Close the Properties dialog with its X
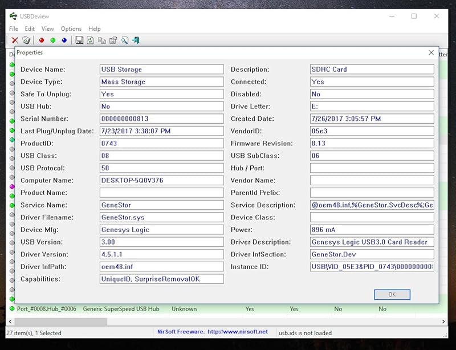456x350 pixels. pos(431,52)
